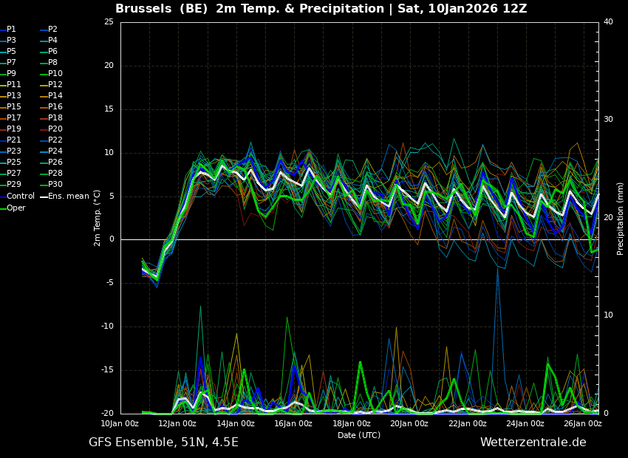Click the P9 legend label

(11, 74)
